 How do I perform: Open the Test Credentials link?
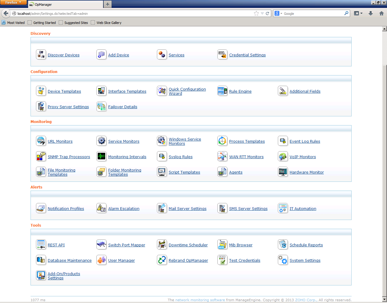point(245,260)
